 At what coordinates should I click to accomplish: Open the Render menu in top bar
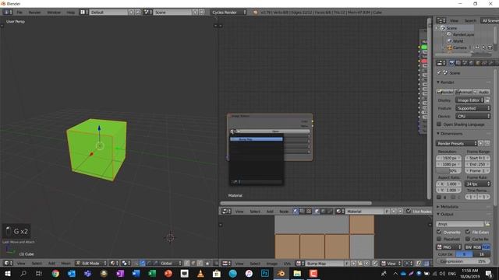coord(34,12)
